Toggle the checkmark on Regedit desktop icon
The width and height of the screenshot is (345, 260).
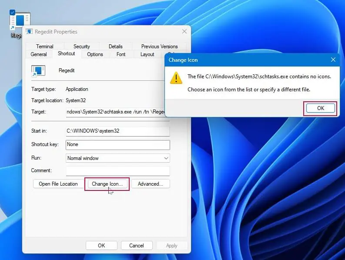(12, 13)
